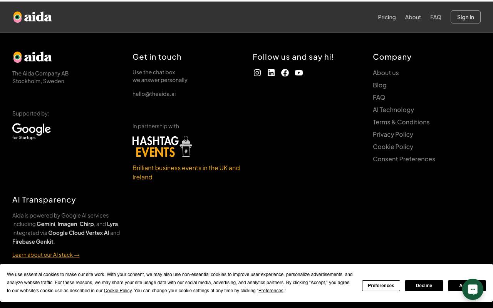Open cookie Preferences button
This screenshot has height=308, width=493.
click(381, 286)
